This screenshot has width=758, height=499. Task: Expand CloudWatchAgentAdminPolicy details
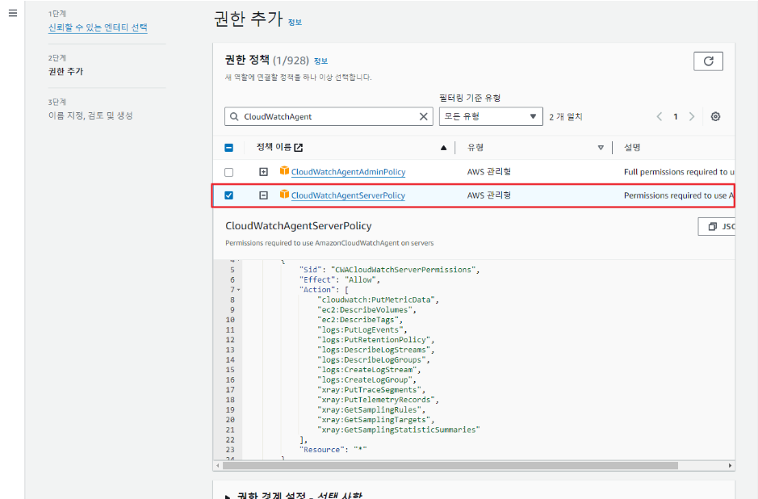263,172
